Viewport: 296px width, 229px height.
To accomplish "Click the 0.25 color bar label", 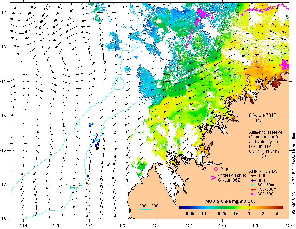I will tap(222, 214).
